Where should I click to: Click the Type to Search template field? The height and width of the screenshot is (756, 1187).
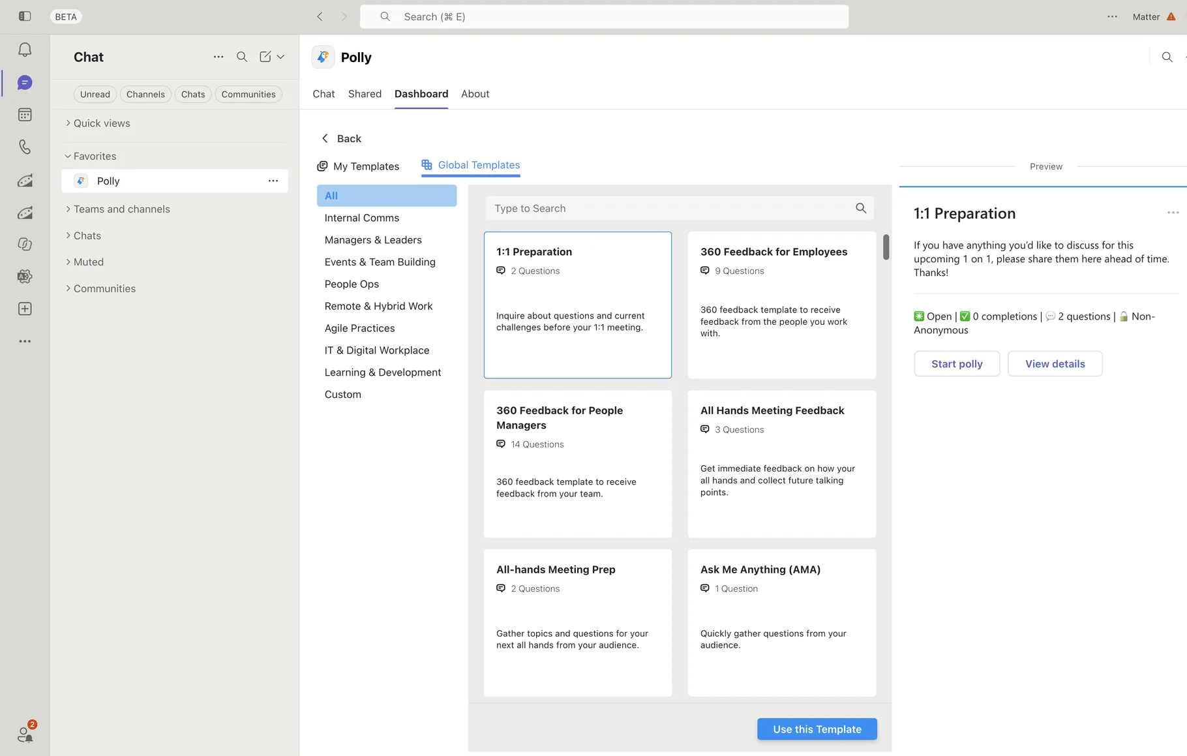(x=680, y=208)
